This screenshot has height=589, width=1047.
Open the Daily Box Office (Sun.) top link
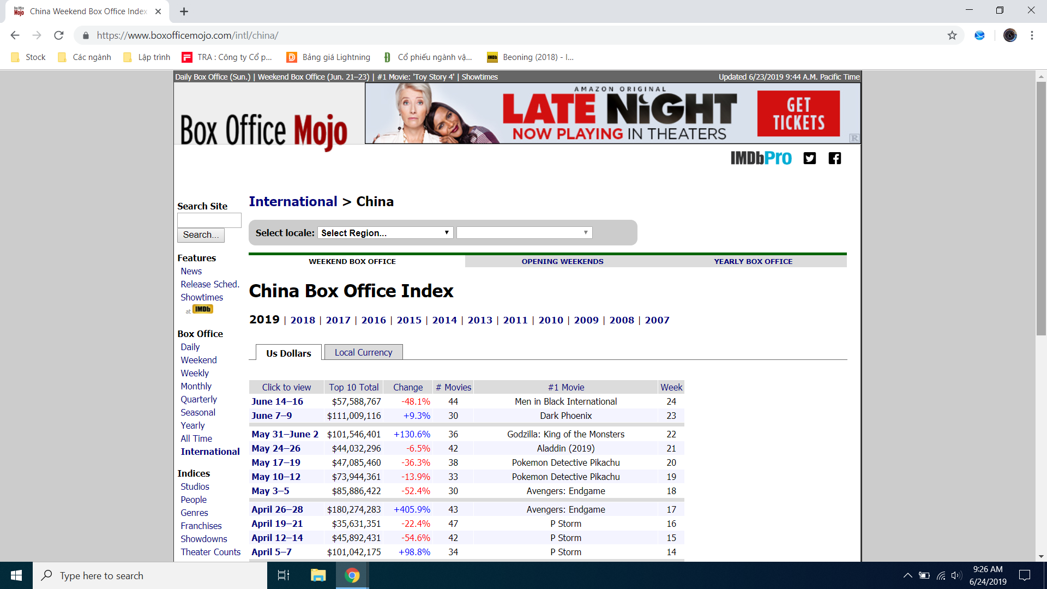tap(213, 77)
